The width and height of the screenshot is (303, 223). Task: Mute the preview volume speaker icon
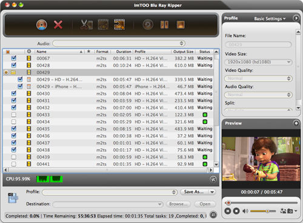245,211
